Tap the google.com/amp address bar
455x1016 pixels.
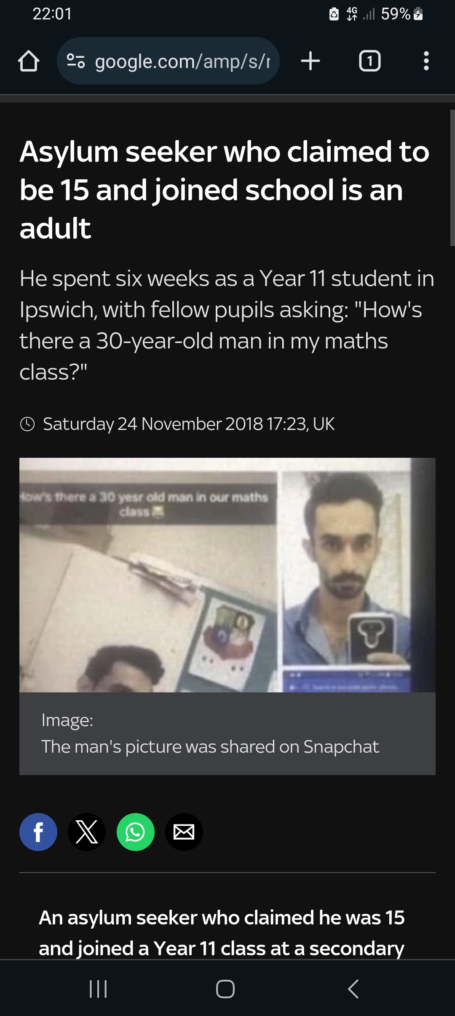pyautogui.click(x=168, y=61)
